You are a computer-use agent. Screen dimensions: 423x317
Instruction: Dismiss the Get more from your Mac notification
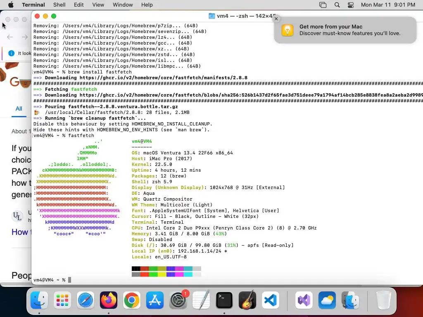[x=276, y=19]
